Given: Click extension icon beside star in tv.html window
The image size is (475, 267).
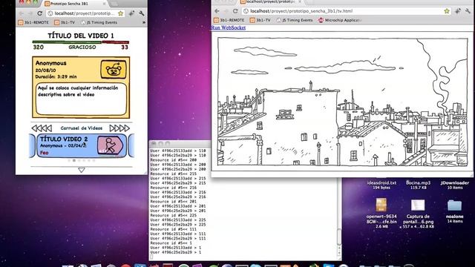Looking at the screenshot, I should coord(458,11).
